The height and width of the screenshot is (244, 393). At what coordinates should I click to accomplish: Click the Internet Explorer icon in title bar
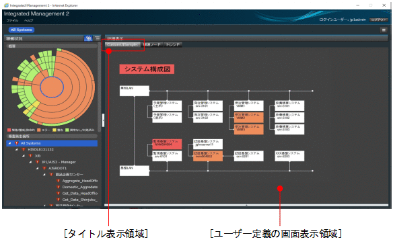(x=6, y=5)
